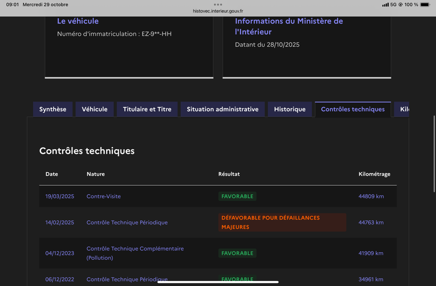436x286 pixels.
Task: Open the Situation administrative tab
Action: coord(222,109)
